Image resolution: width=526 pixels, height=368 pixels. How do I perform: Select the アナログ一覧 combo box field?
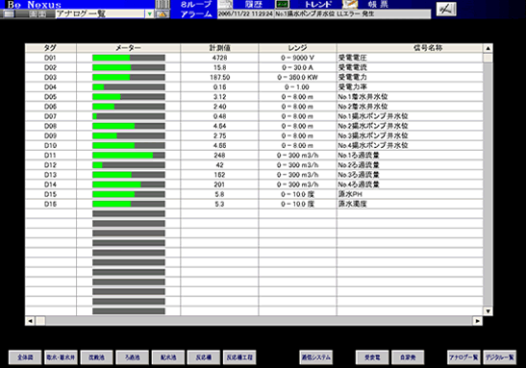(x=105, y=14)
